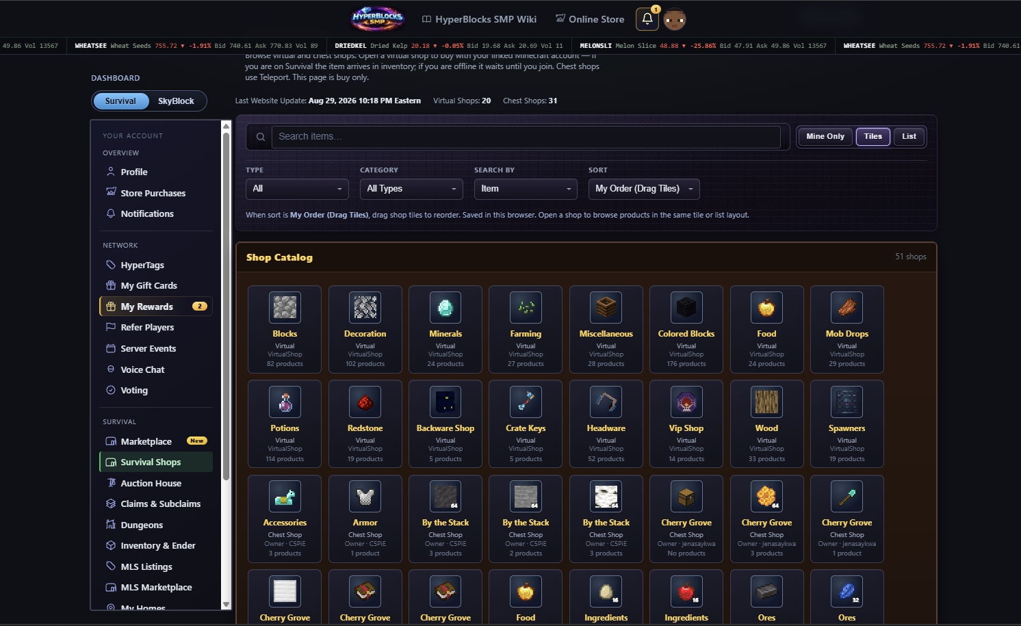Open My Rewards sidebar item
The image size is (1021, 626).
[x=156, y=307]
